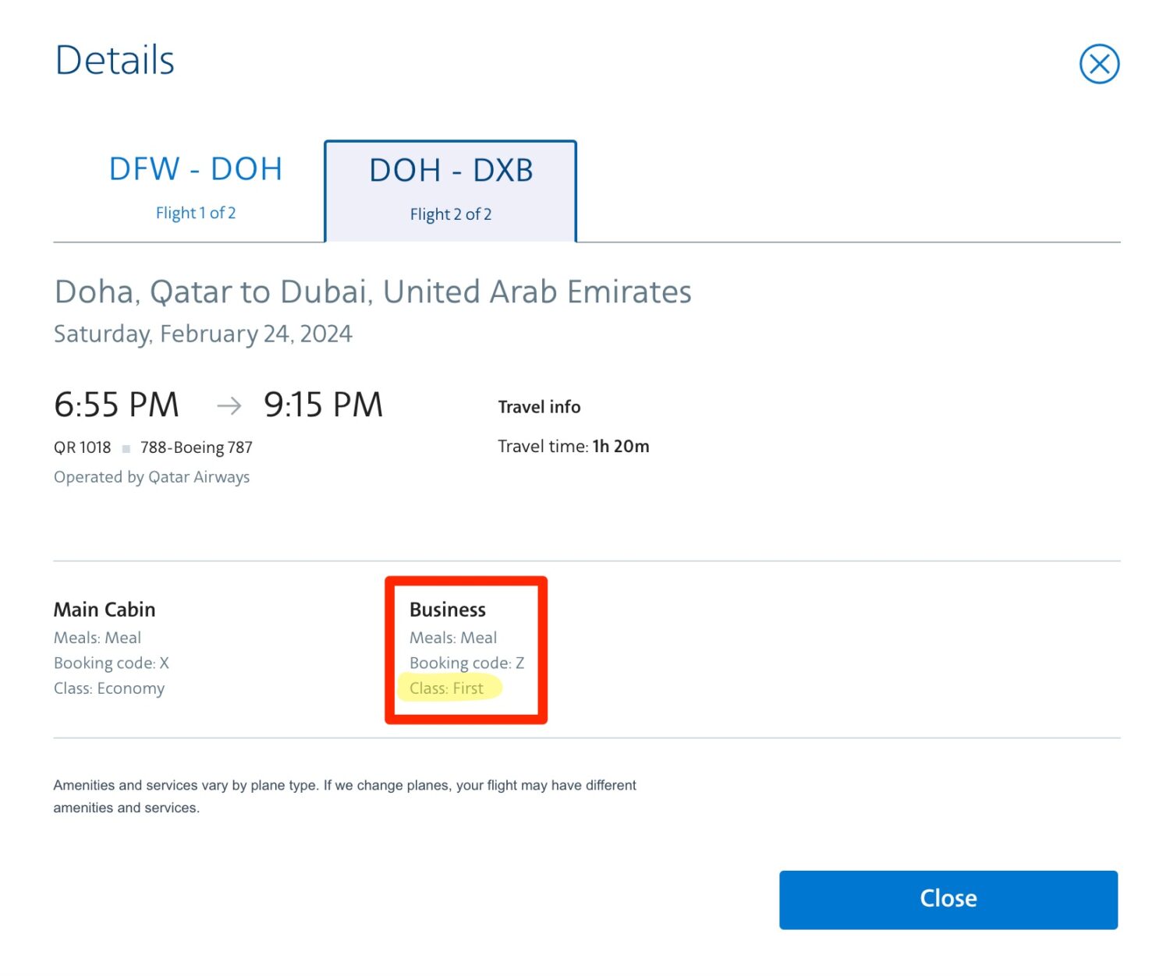Image resolution: width=1170 pixels, height=976 pixels.
Task: Select the DOH - DXB flight tab
Action: 451,190
